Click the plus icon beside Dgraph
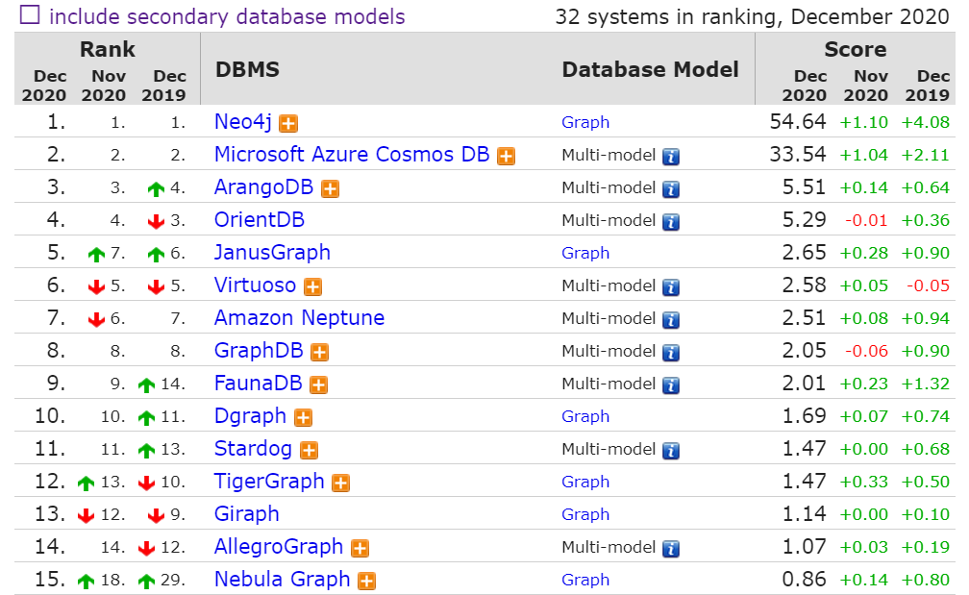 pyautogui.click(x=303, y=417)
